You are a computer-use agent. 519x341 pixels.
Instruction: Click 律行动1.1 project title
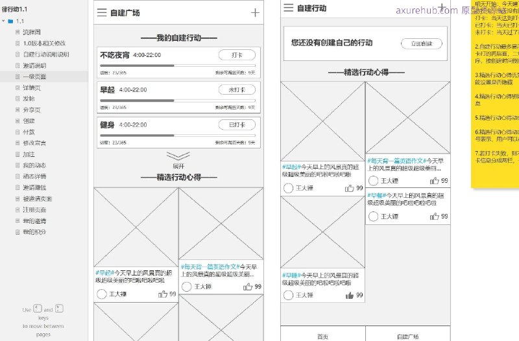[14, 9]
